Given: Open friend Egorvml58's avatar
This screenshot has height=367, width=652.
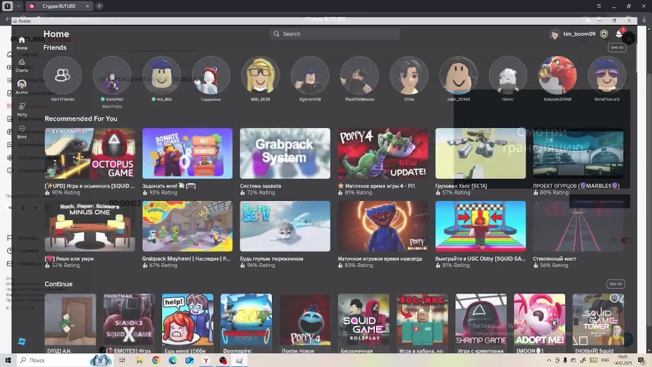Looking at the screenshot, I should tap(310, 75).
